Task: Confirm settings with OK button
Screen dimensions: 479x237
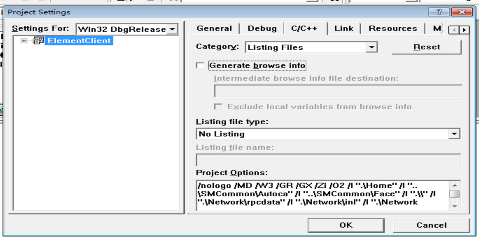Action: tap(346, 225)
